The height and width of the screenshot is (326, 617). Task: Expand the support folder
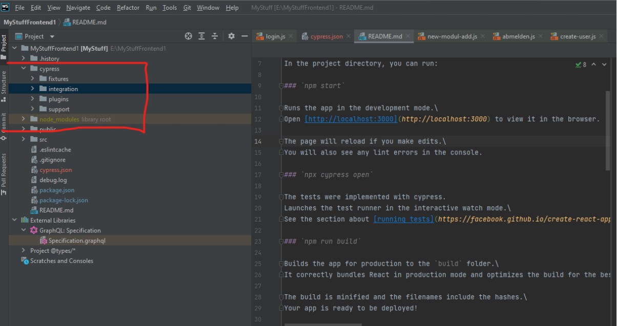(x=33, y=109)
